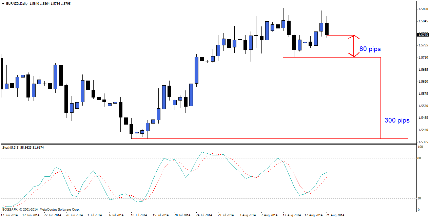Click the BOSSAFX MetaQuotes copyright text

[41, 210]
